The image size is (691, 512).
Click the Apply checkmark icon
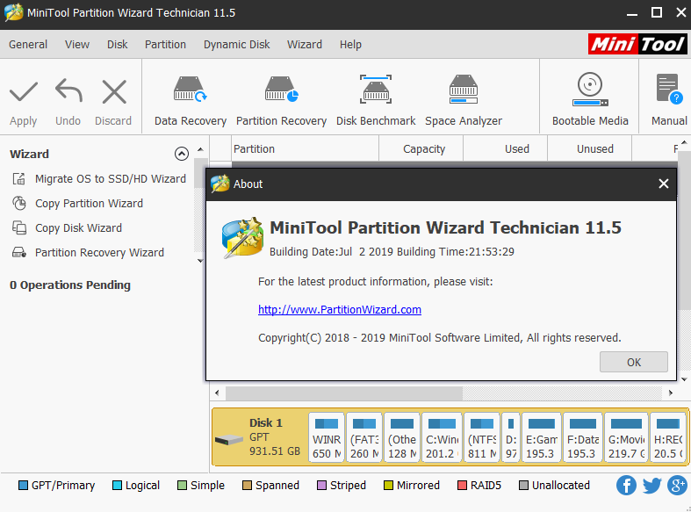pyautogui.click(x=24, y=91)
